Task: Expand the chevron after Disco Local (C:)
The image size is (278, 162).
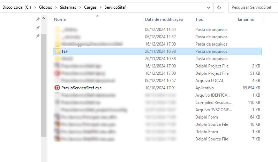Action: click(x=35, y=7)
